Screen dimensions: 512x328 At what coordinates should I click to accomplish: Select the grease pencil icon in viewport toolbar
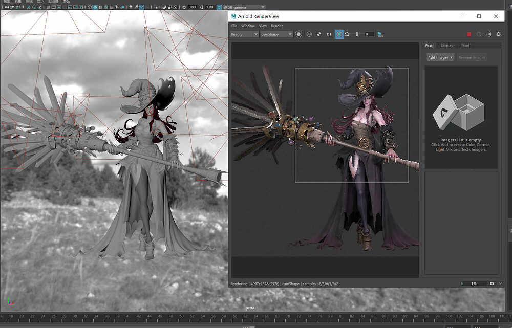coord(39,7)
